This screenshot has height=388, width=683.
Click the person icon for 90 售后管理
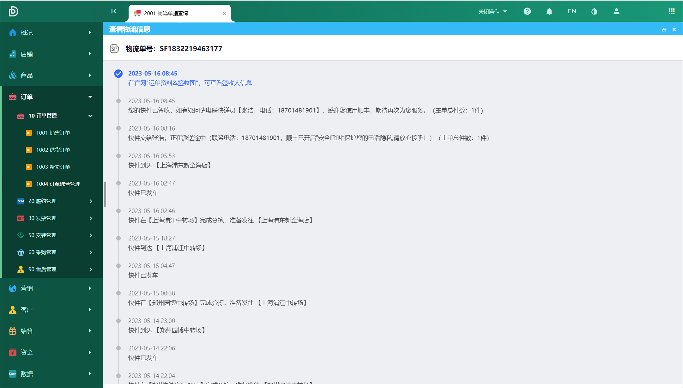21,269
